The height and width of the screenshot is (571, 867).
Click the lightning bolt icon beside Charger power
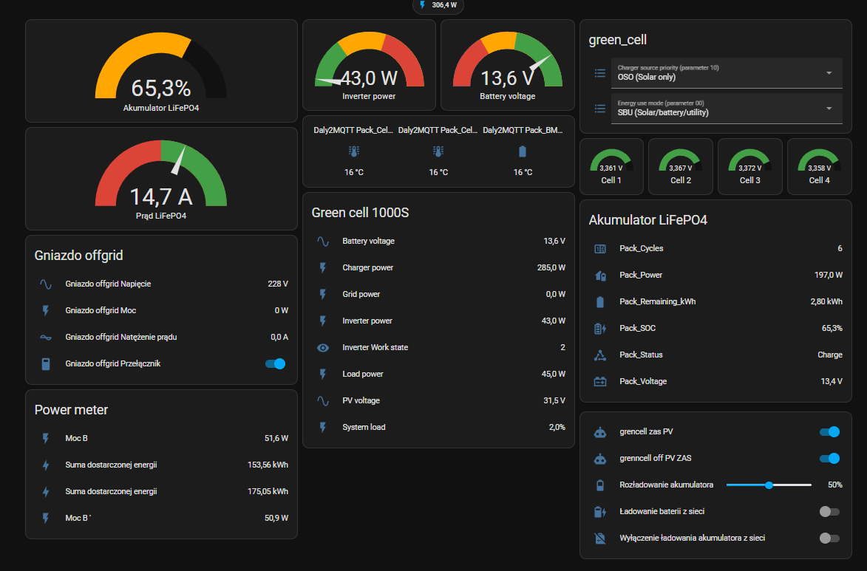point(323,267)
